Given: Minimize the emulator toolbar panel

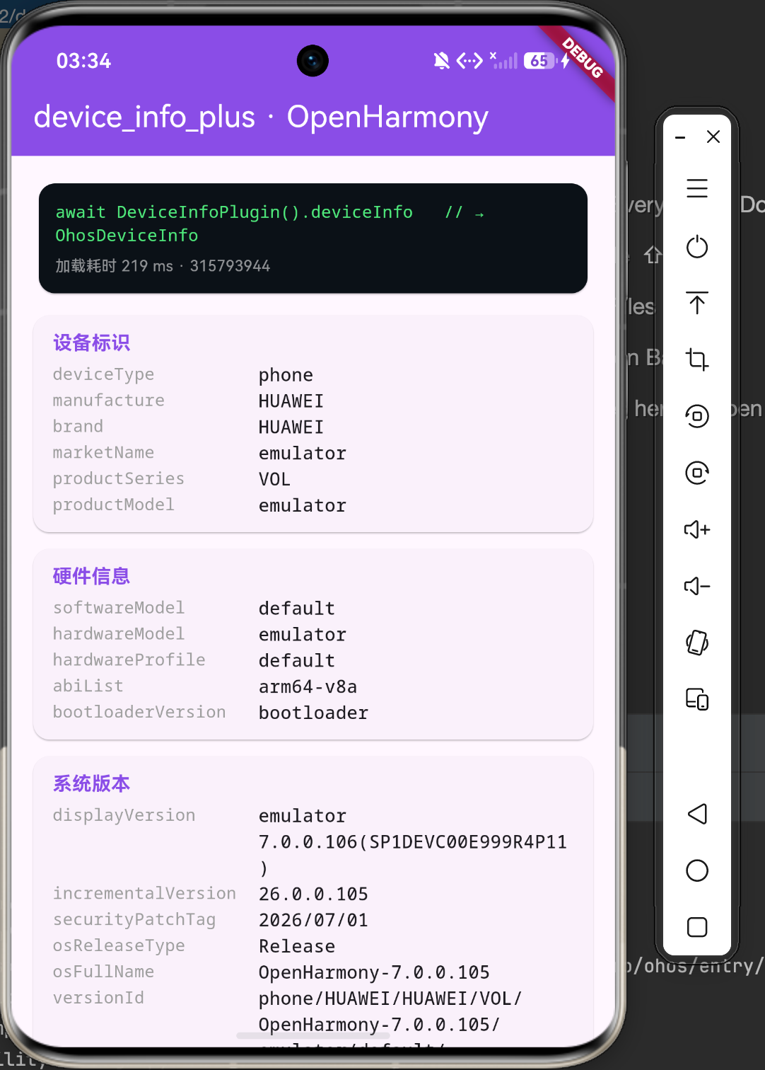Looking at the screenshot, I should pos(680,137).
